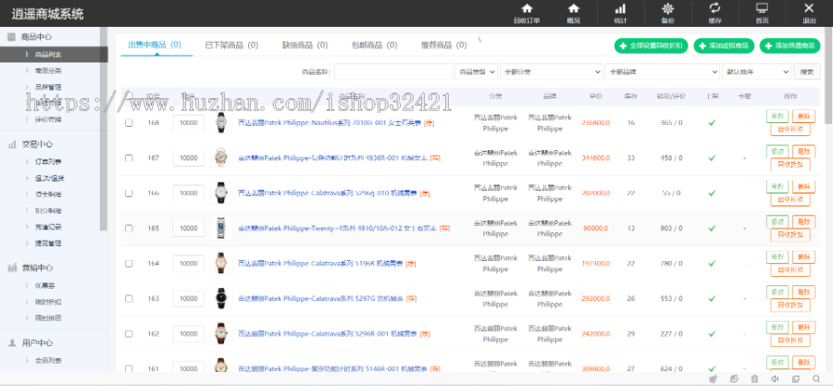Open the 商品类型 dropdown
Image resolution: width=833 pixels, height=386 pixels.
click(477, 71)
